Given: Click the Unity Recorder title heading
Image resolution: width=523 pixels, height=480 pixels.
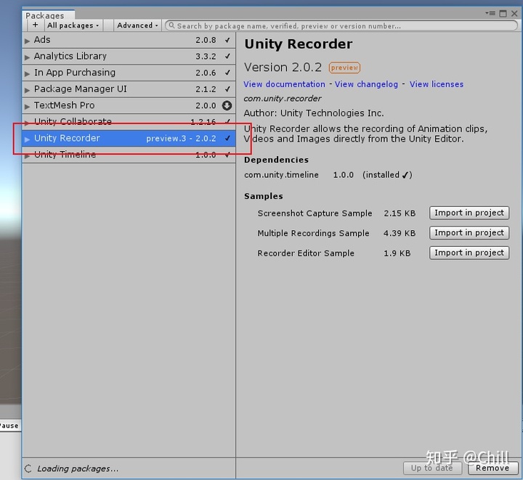Looking at the screenshot, I should (x=299, y=44).
